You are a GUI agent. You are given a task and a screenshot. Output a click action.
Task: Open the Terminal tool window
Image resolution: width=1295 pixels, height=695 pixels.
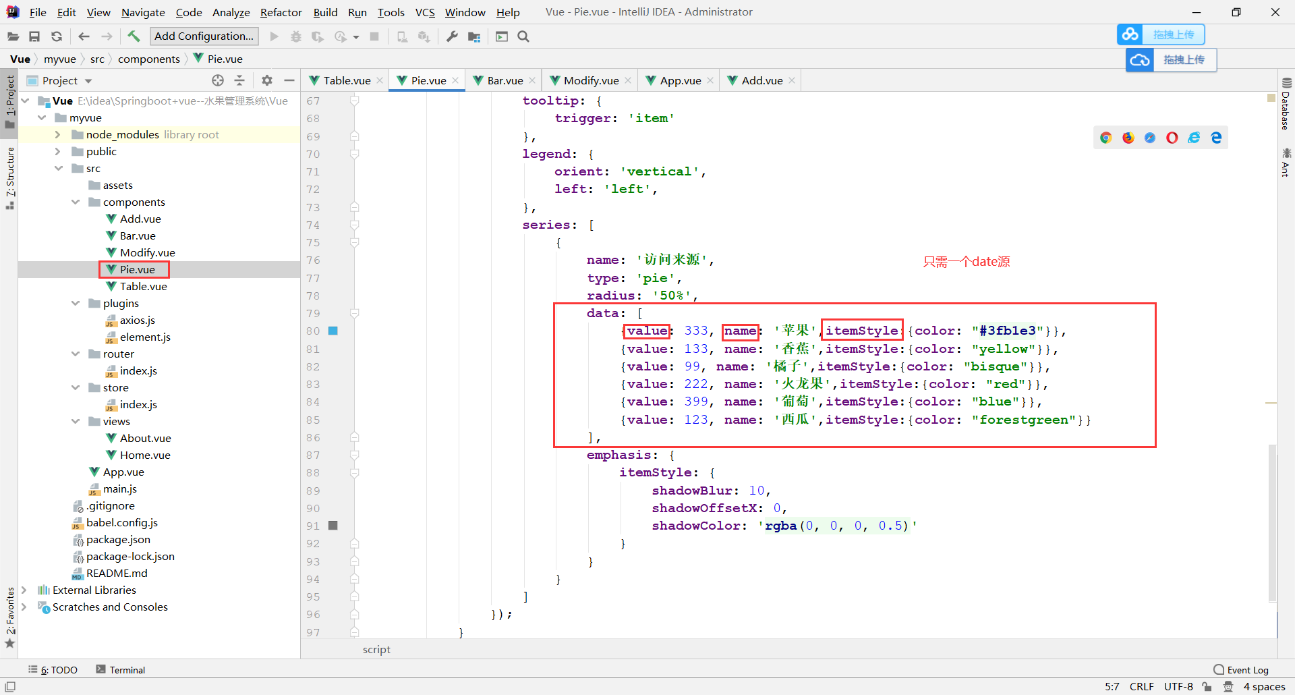[x=121, y=669]
